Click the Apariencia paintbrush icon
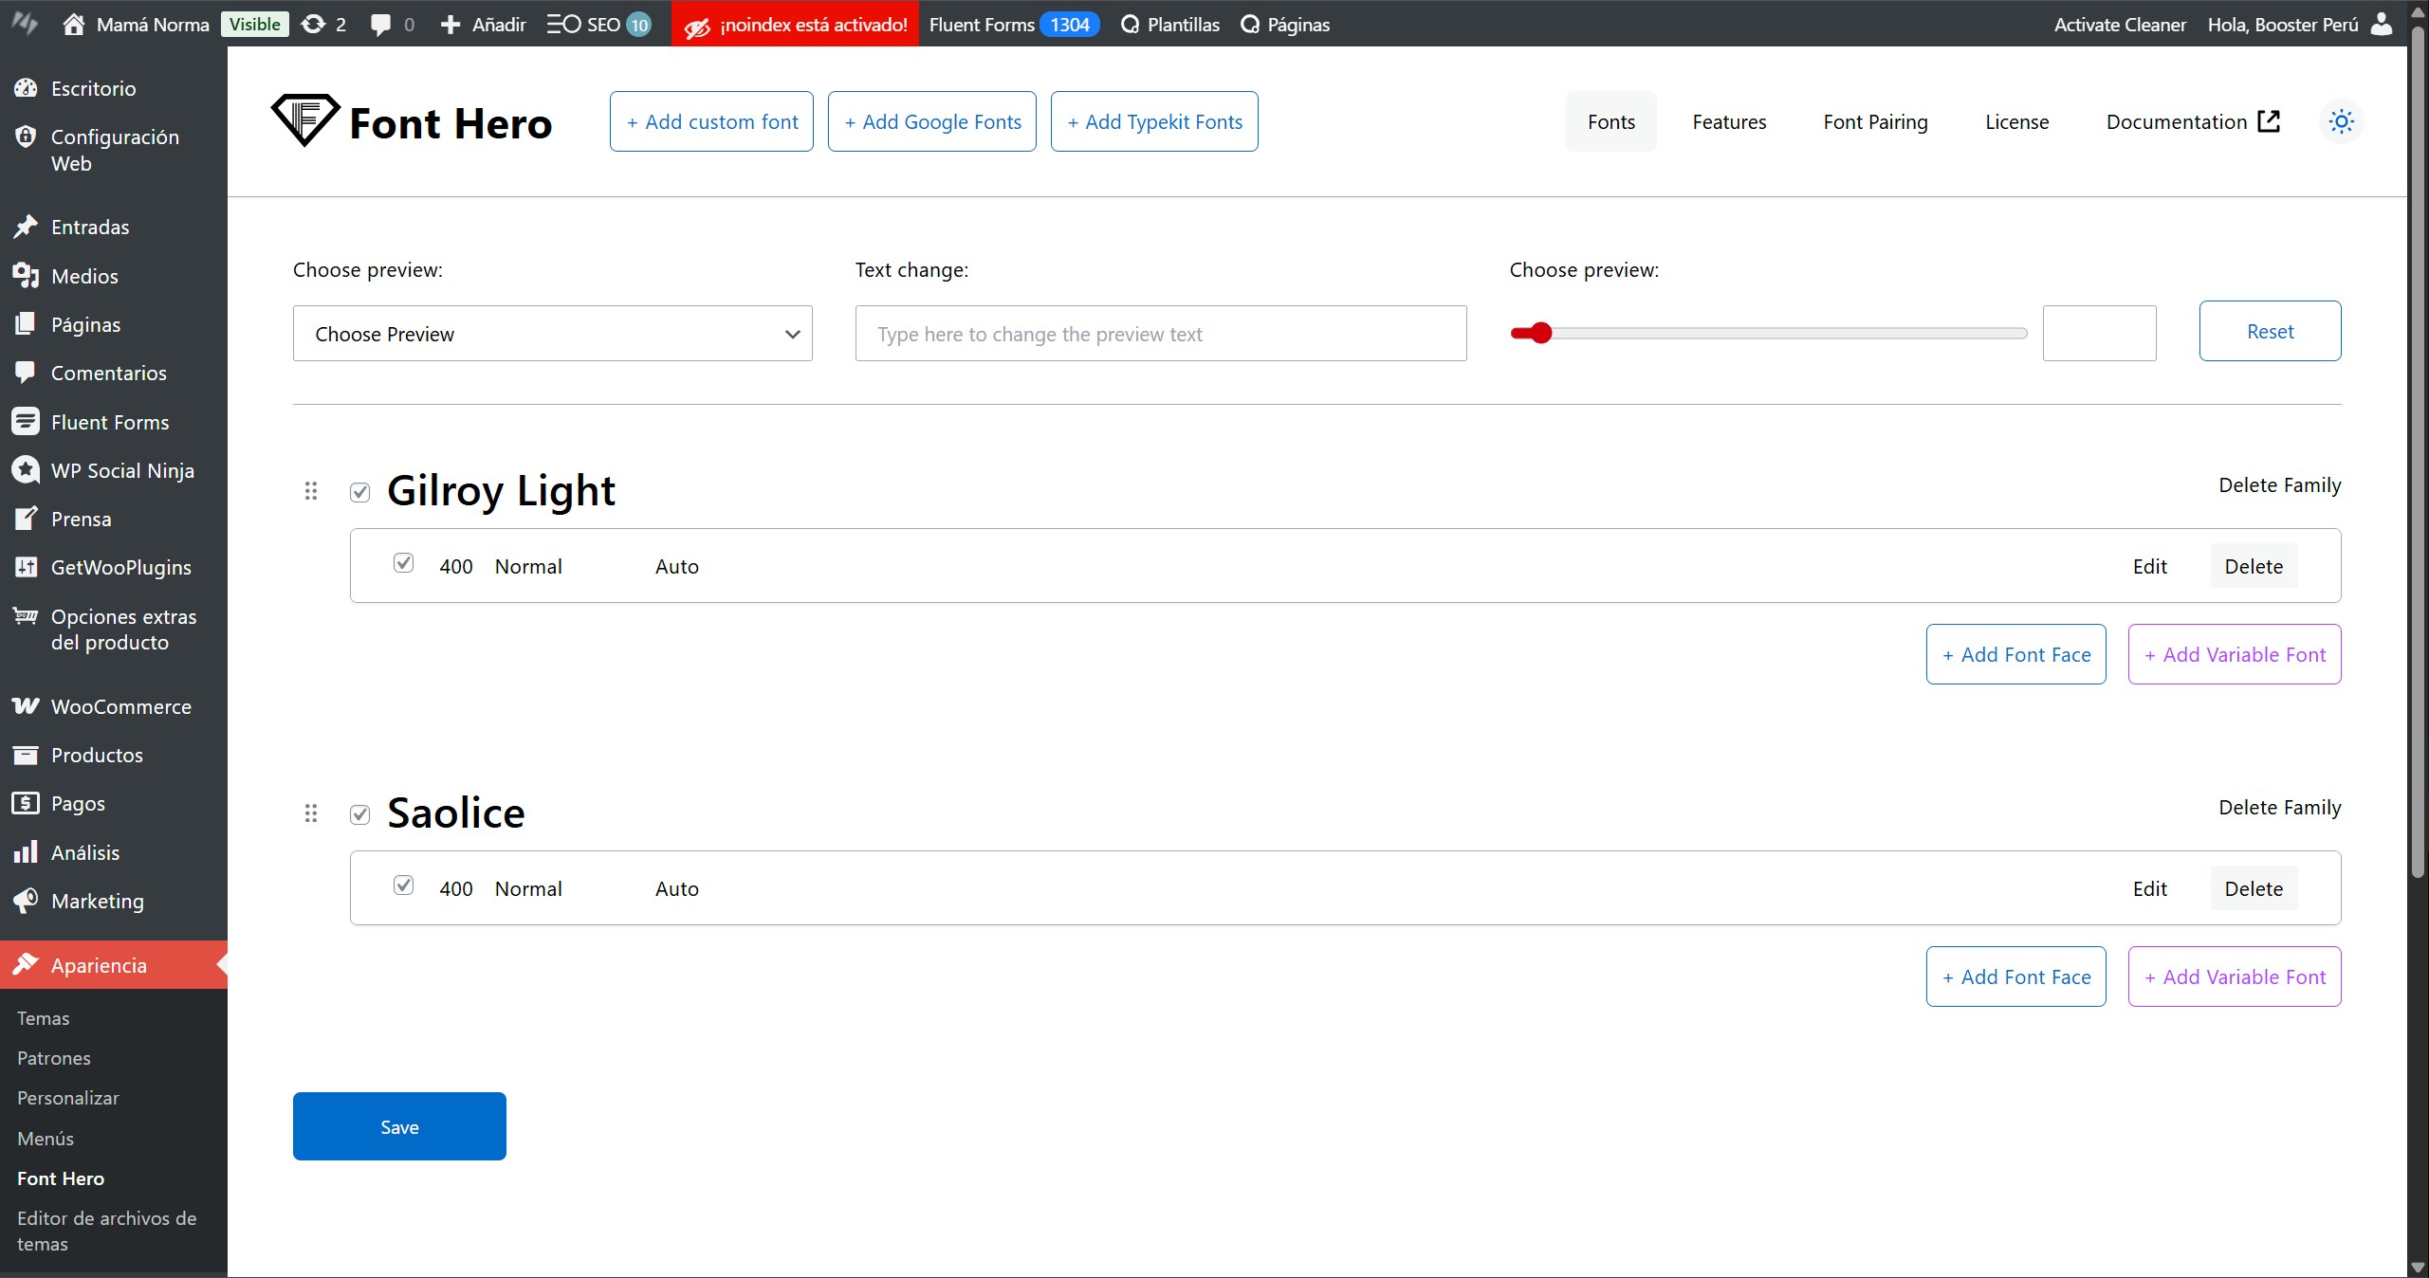Screen dimensions: 2429x1278 tap(26, 965)
